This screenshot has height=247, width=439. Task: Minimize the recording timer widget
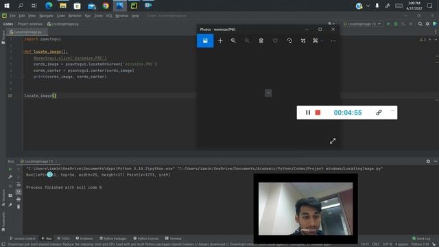(x=392, y=110)
